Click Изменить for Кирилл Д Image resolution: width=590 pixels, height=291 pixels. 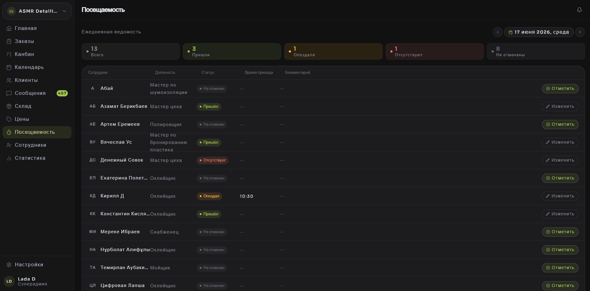coord(560,196)
